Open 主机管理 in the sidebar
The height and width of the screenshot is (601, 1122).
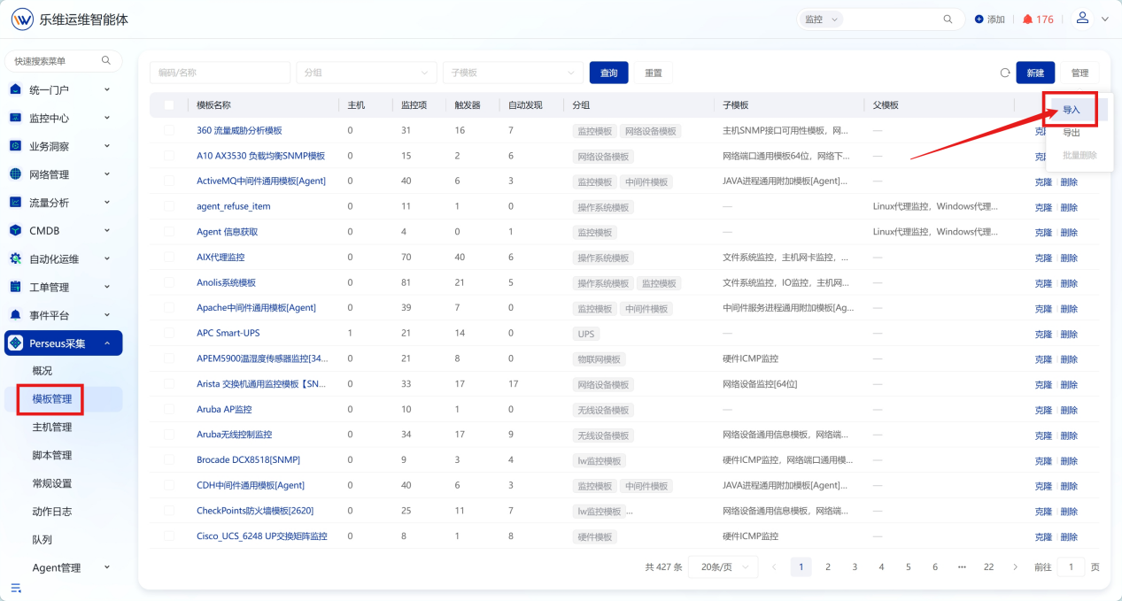(x=52, y=428)
